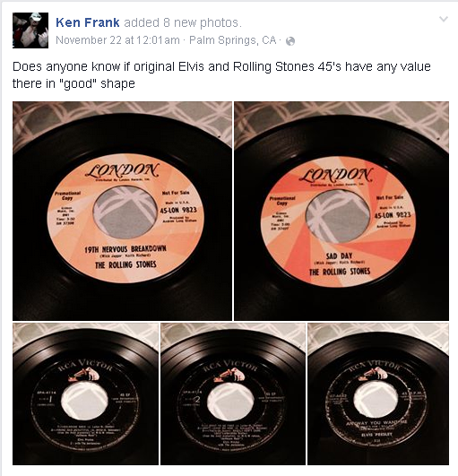Open the Any Way You Want Me photo
The height and width of the screenshot is (476, 458).
[x=378, y=394]
